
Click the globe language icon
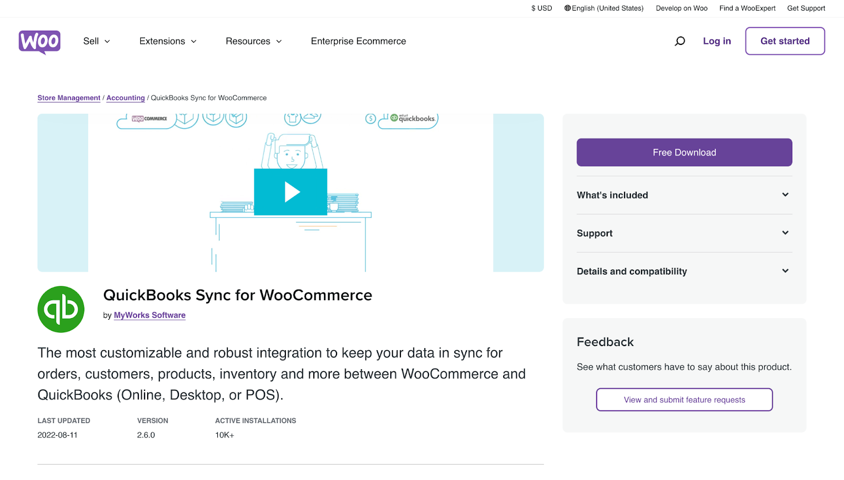(x=568, y=8)
